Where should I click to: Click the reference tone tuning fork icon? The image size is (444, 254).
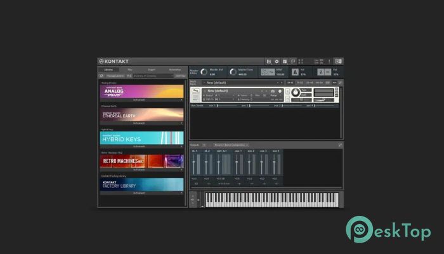pos(320,72)
